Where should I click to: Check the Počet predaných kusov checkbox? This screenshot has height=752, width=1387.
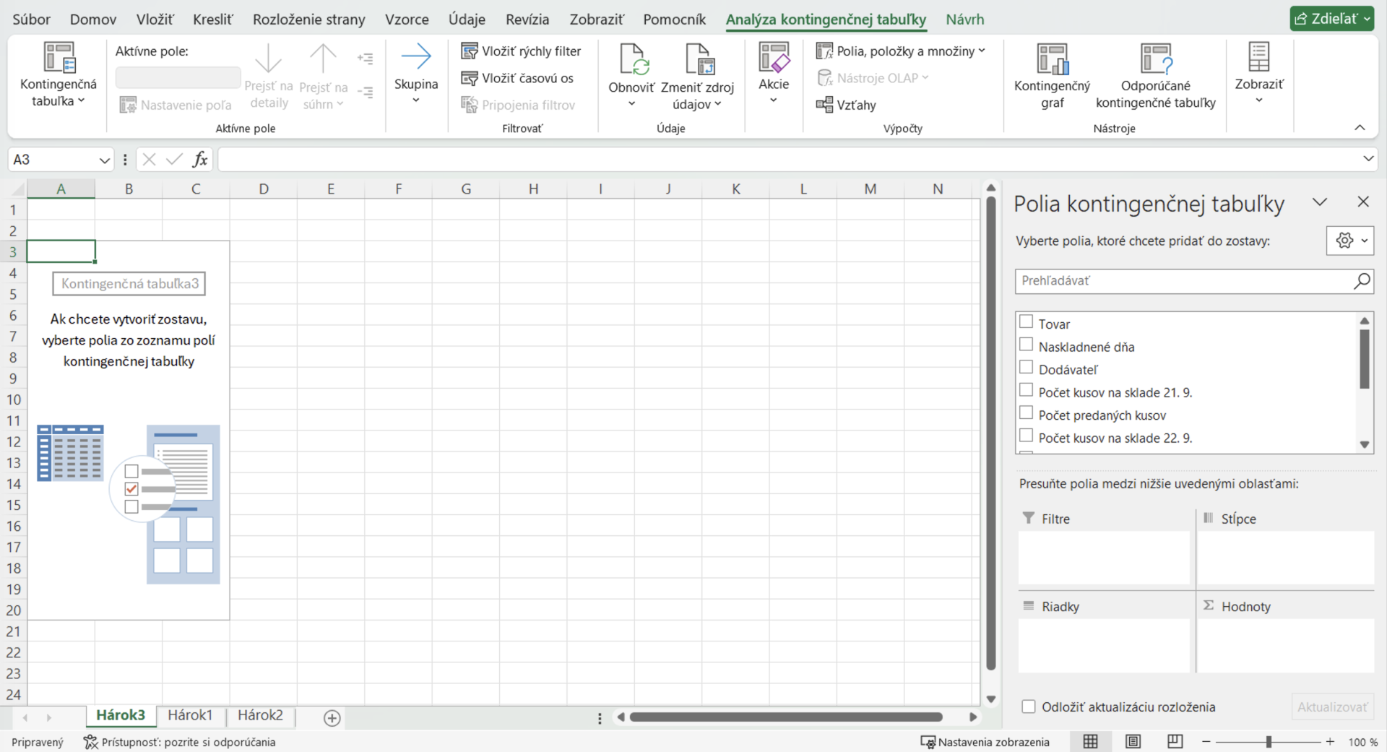pyautogui.click(x=1026, y=412)
